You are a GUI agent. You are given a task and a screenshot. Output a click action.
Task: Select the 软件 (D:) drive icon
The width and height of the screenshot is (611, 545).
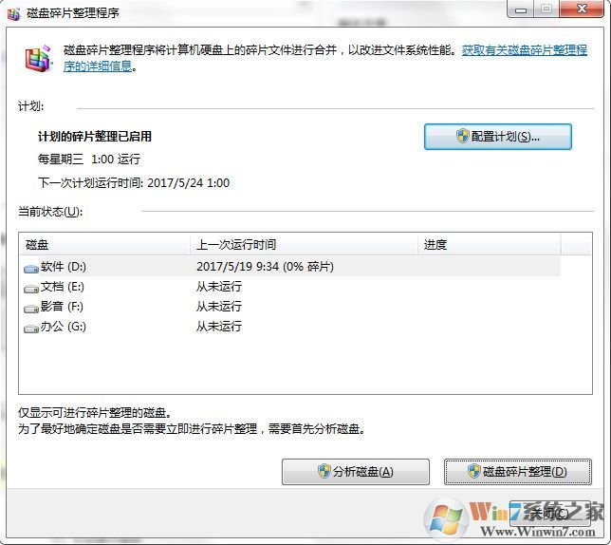pos(31,269)
